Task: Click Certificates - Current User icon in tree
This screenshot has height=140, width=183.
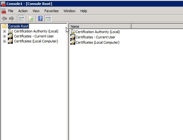Action: [10, 36]
